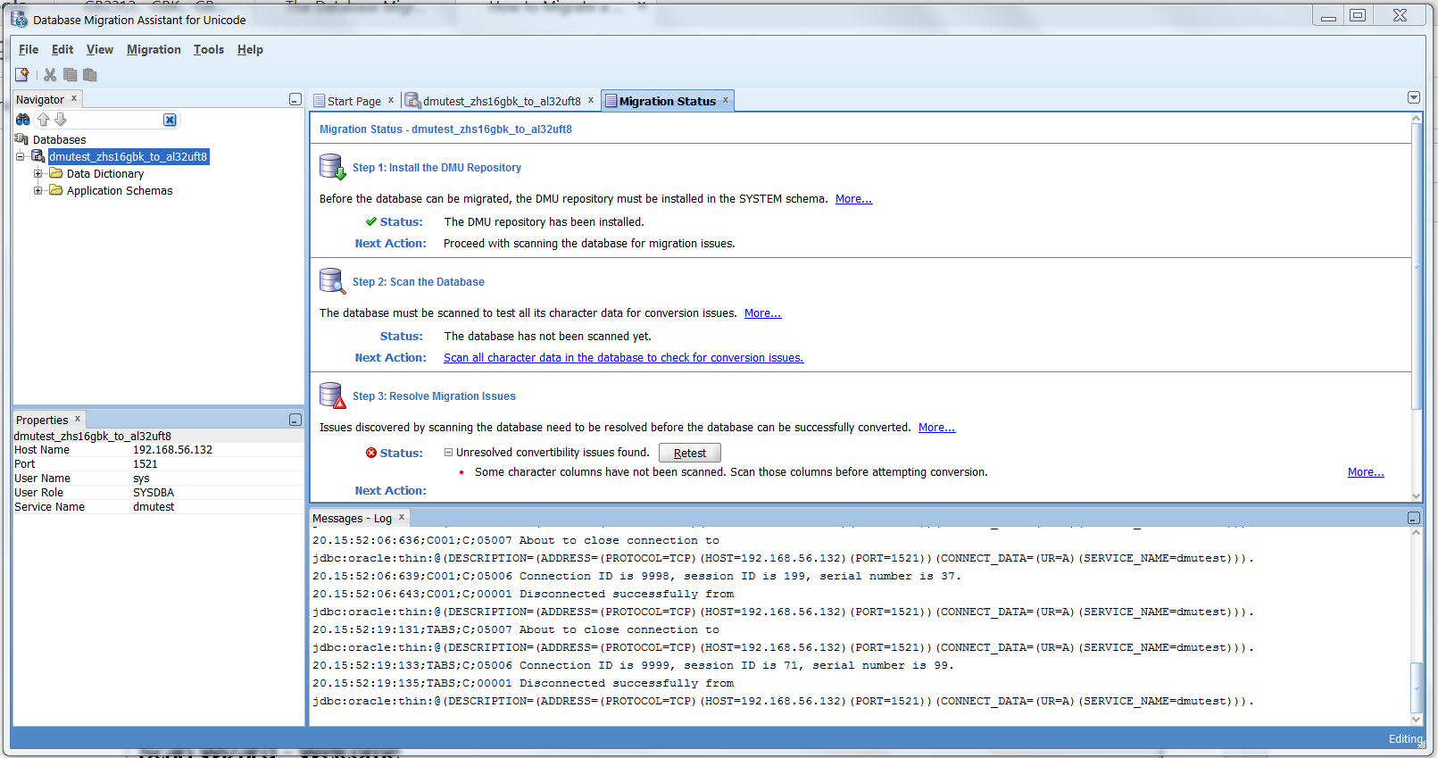Screen dimensions: 1438x758
Task: Open the More link beside unscanned columns message
Action: tap(1366, 472)
